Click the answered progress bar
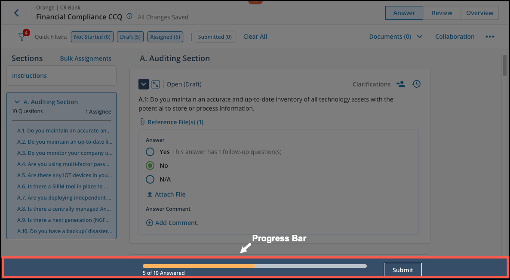The image size is (510, 280). click(255, 266)
